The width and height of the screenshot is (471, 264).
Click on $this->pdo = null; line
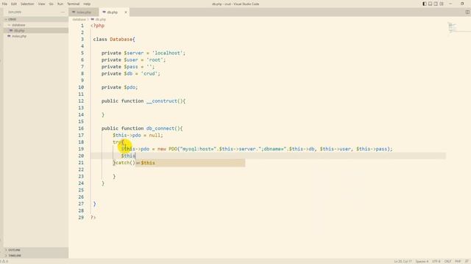tap(138, 135)
